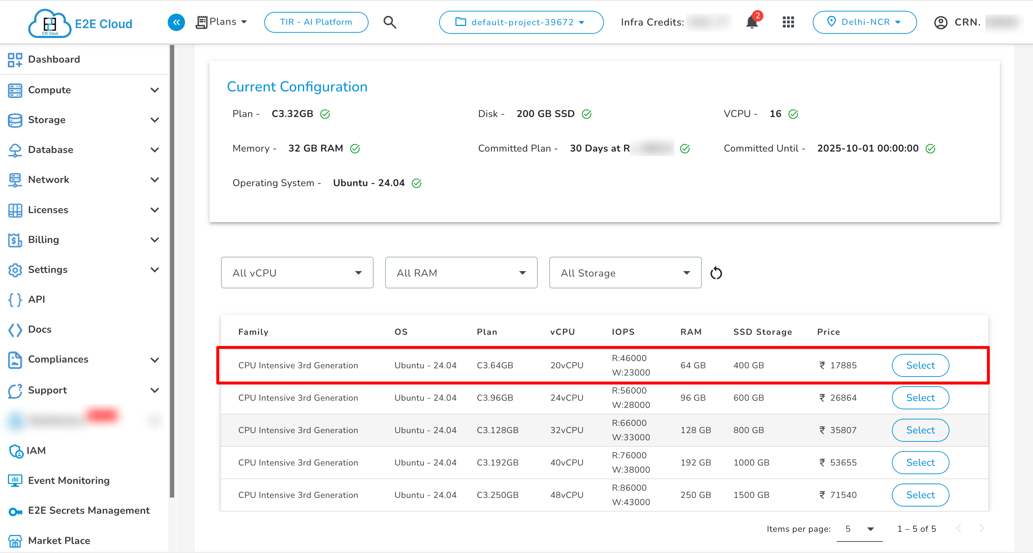
Task: Open the CRN account profile icon
Action: pos(941,22)
